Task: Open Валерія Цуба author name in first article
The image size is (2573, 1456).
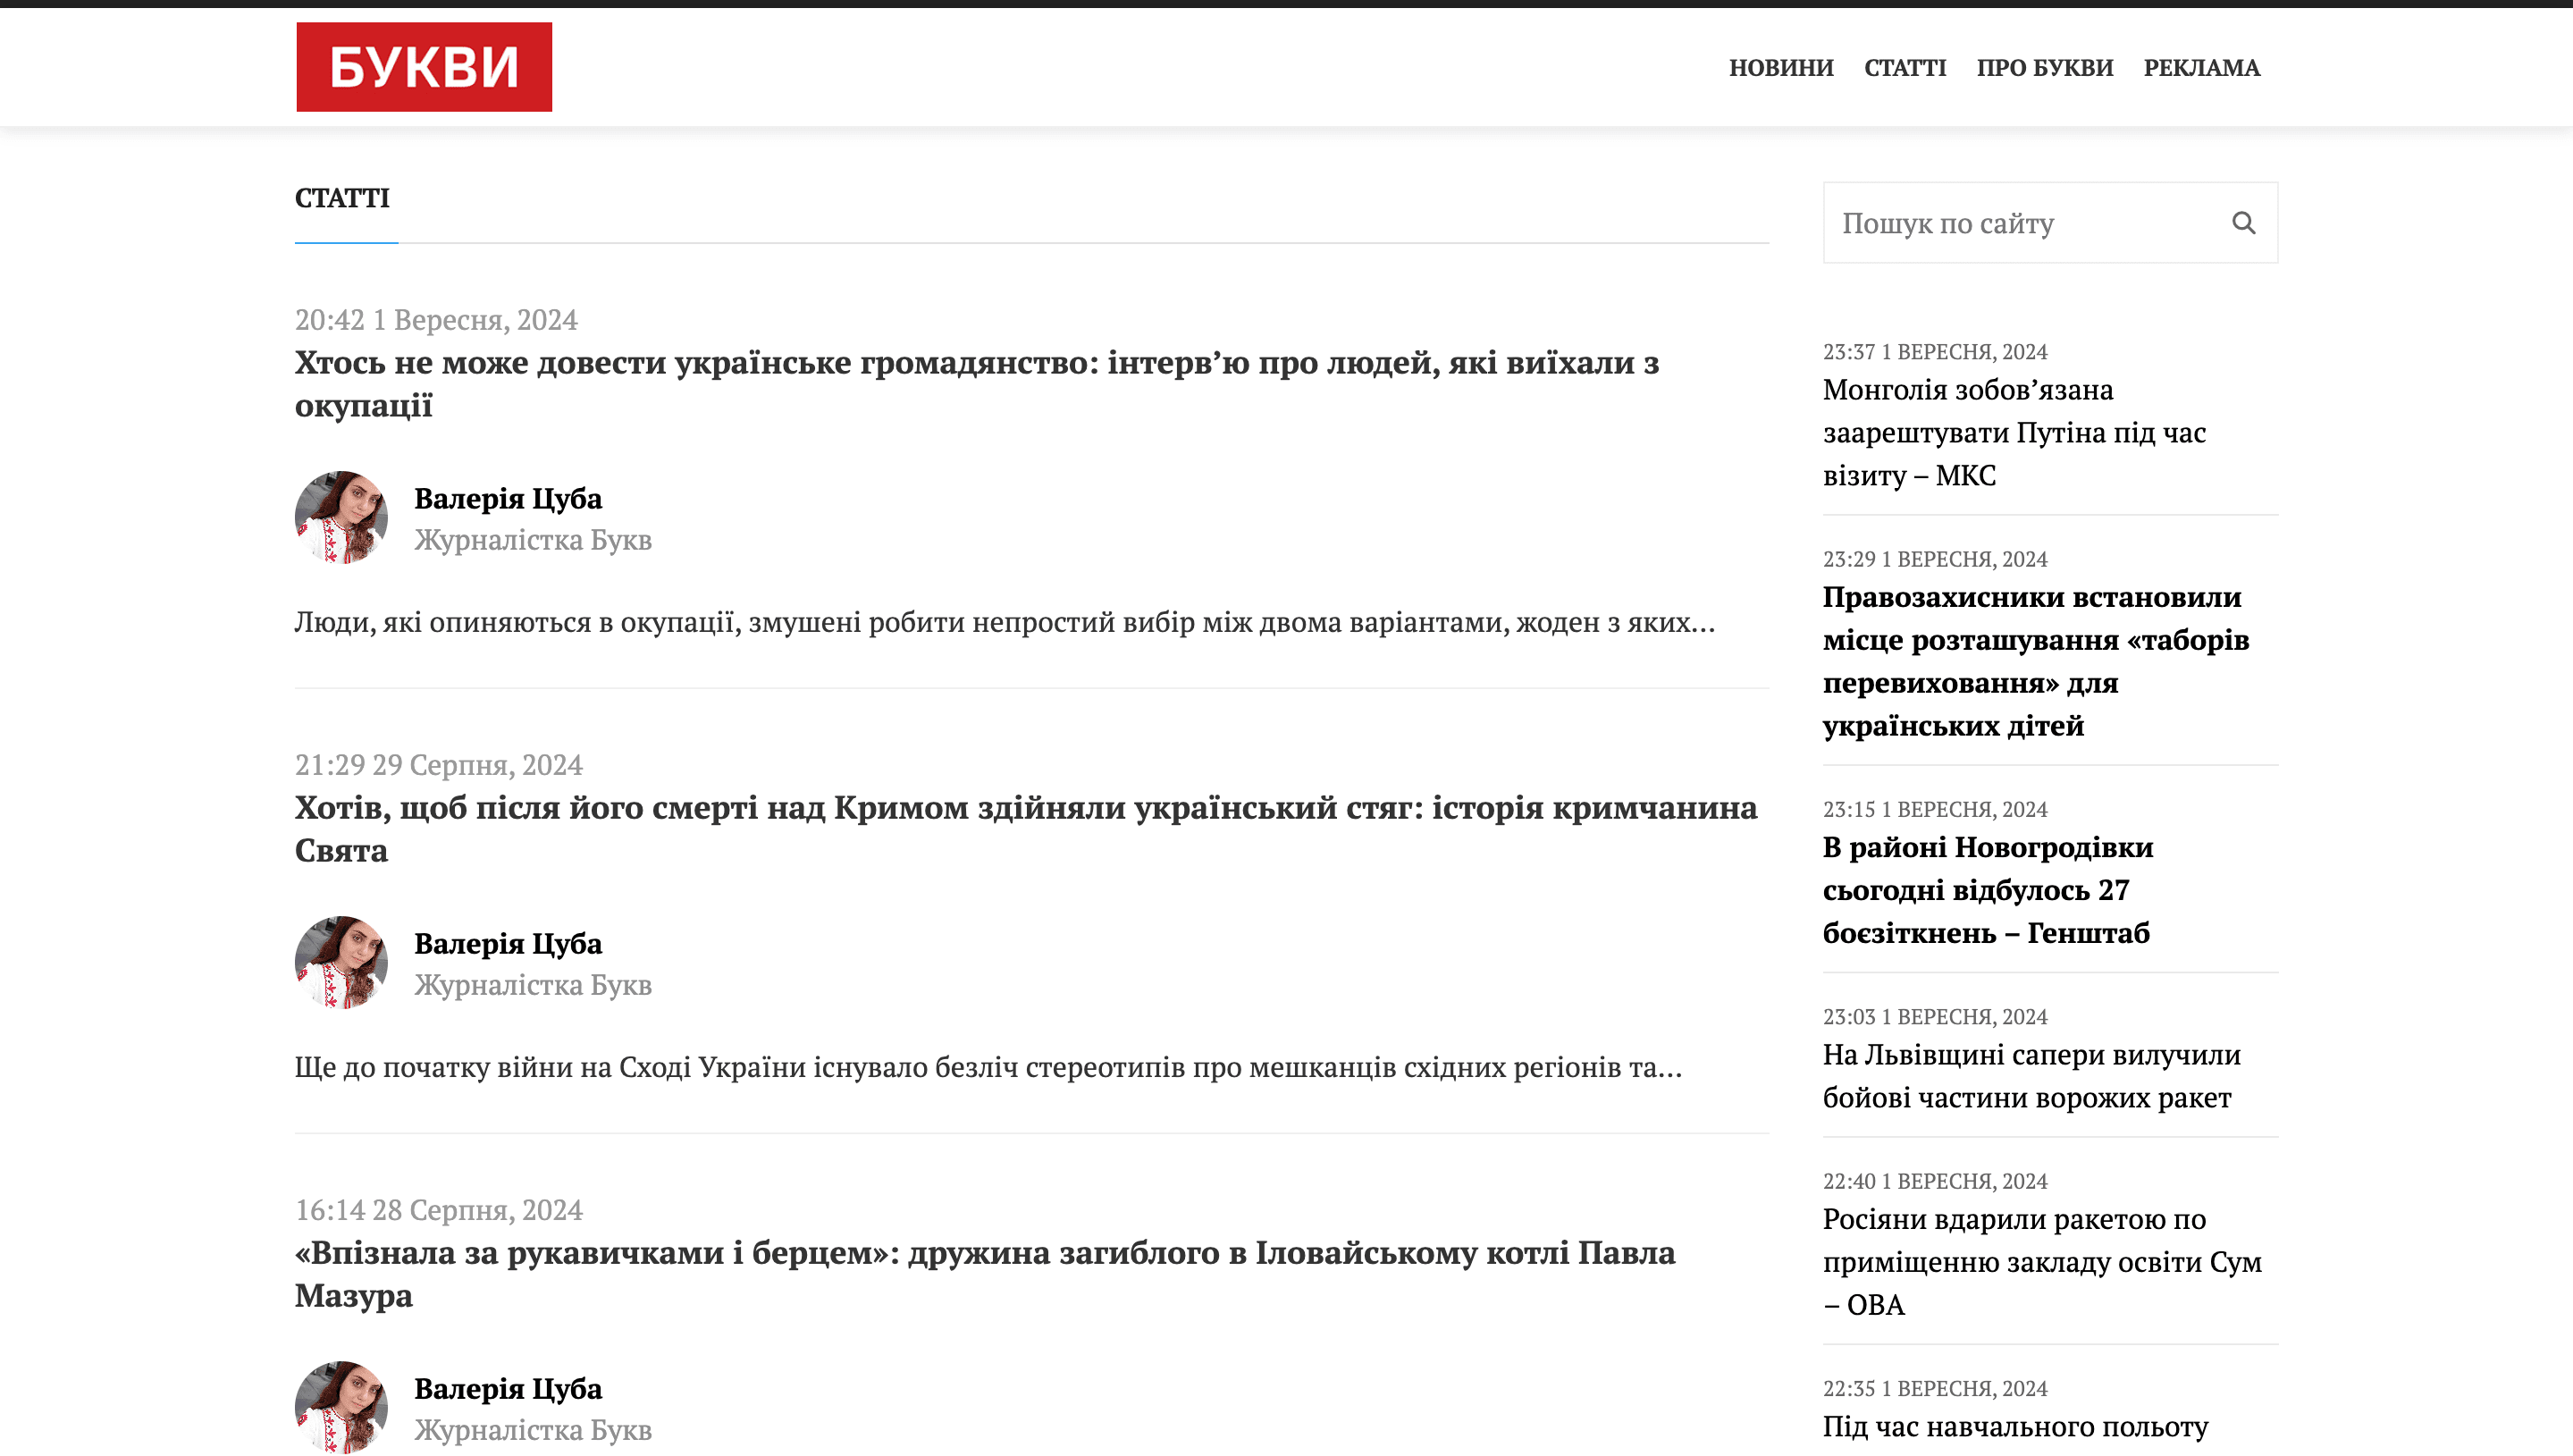Action: coord(508,498)
